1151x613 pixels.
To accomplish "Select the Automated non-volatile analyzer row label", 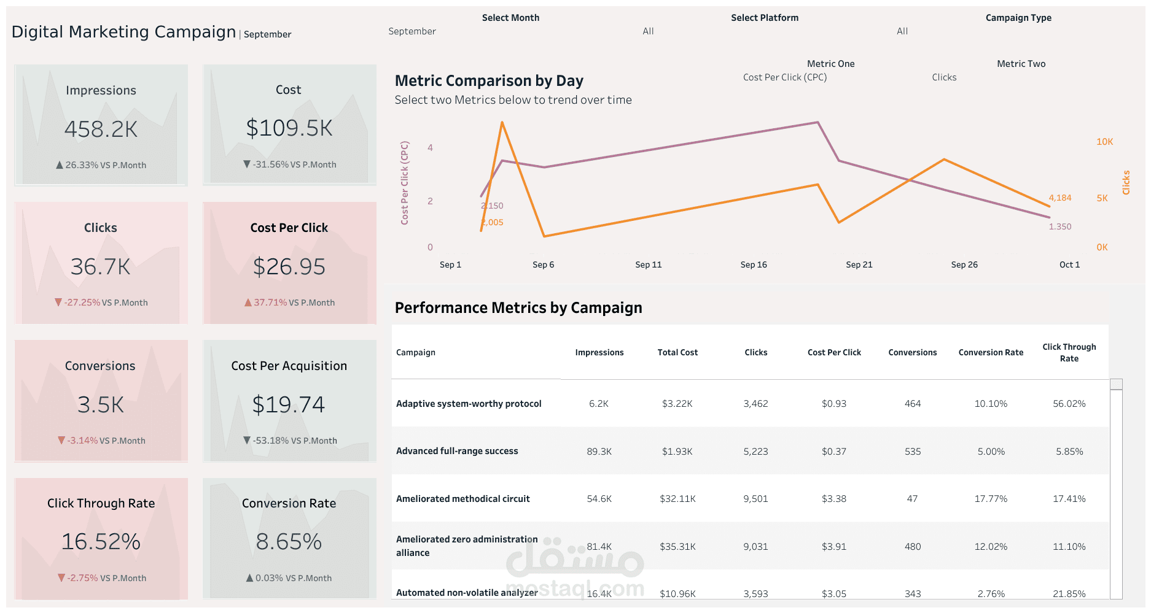I will pos(467,593).
